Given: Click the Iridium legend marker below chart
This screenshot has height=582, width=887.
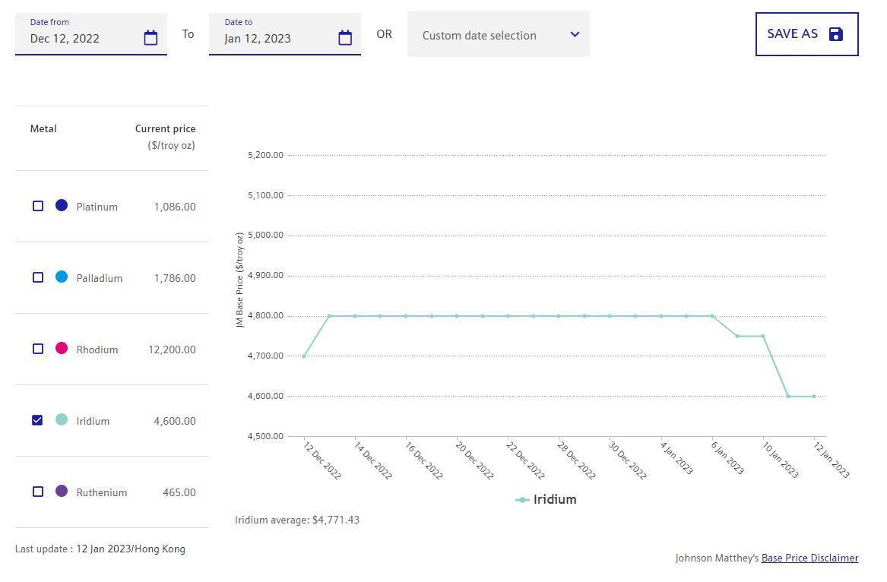Looking at the screenshot, I should click(x=522, y=500).
